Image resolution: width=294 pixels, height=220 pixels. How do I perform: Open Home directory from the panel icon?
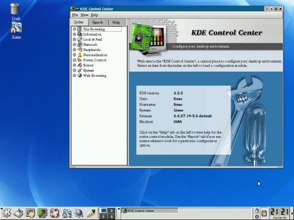pyautogui.click(x=66, y=213)
